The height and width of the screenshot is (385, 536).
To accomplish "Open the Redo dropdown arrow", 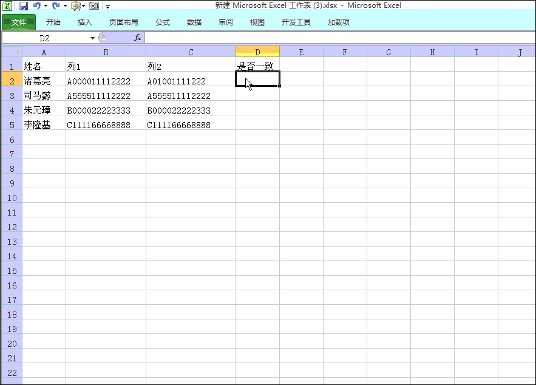I will point(64,5).
